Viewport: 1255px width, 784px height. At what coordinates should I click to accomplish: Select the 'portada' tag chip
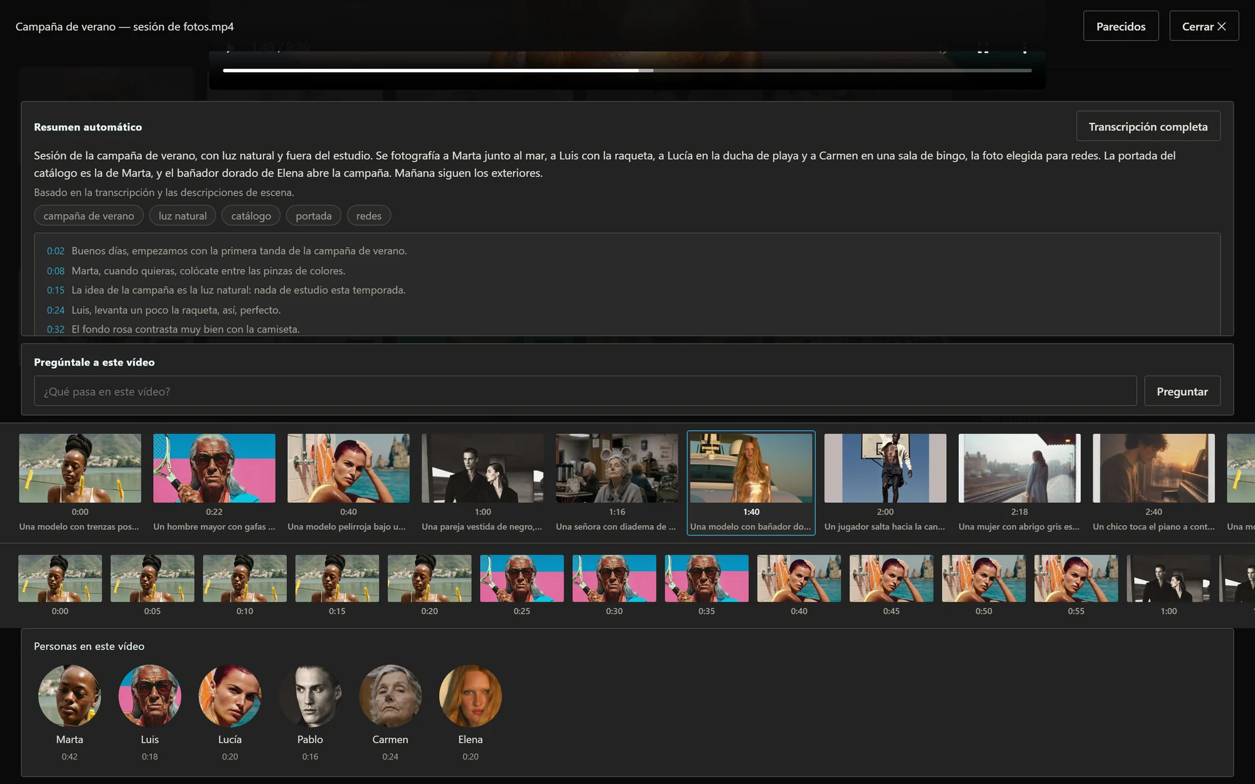tap(313, 216)
